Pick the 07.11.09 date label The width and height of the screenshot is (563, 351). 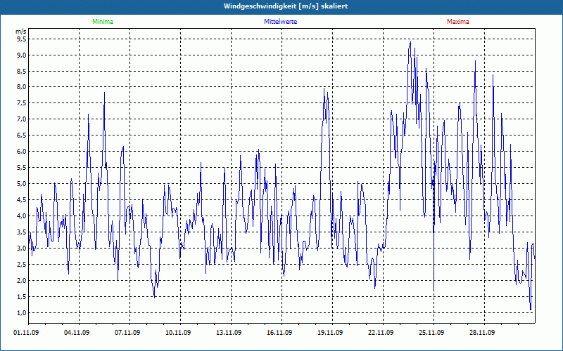pyautogui.click(x=129, y=333)
